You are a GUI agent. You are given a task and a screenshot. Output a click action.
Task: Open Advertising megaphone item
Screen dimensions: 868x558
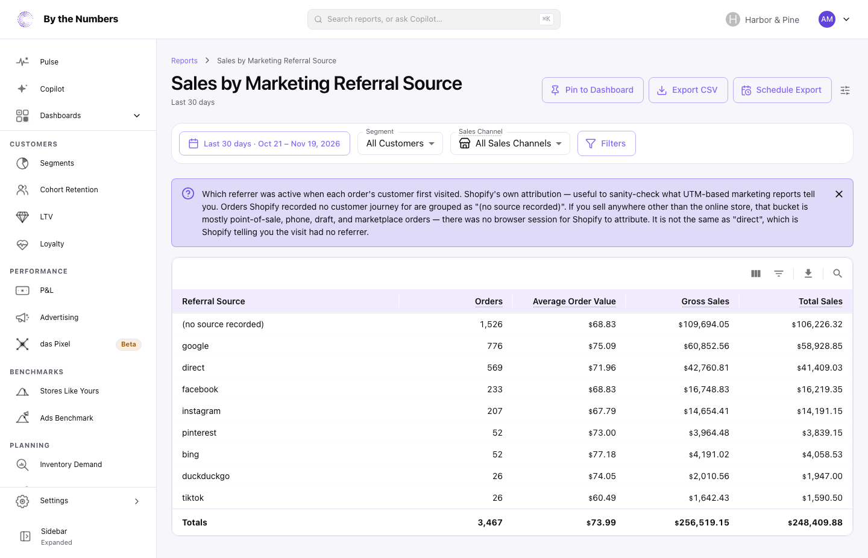coord(78,318)
